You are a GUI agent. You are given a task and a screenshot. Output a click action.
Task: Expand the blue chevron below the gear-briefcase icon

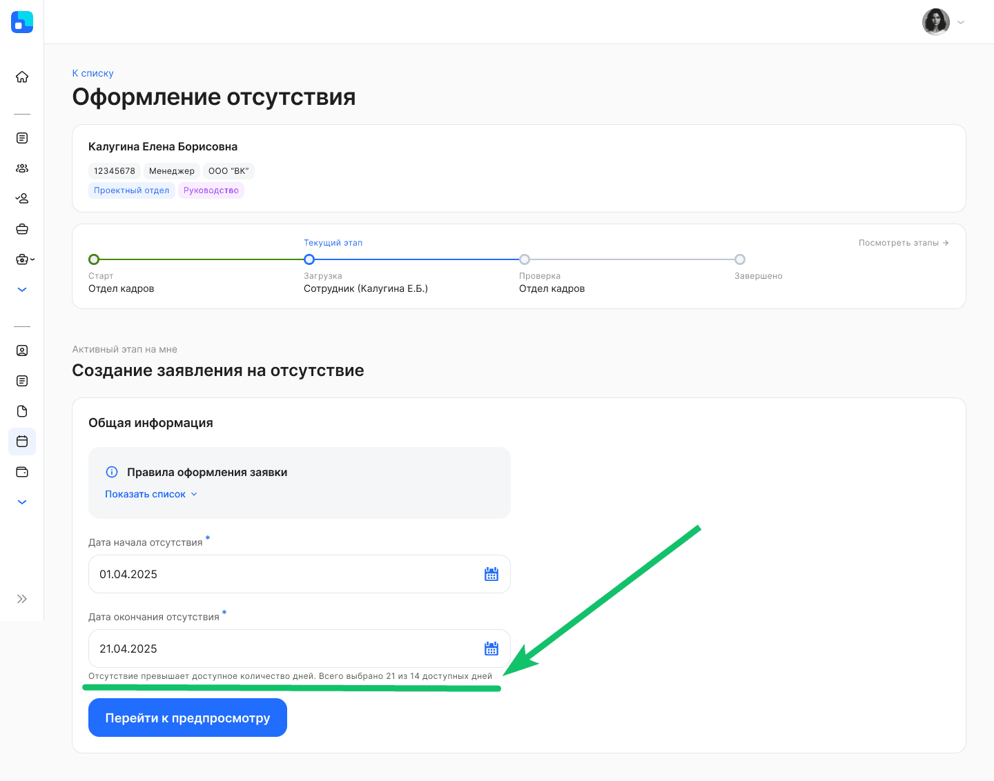22,290
